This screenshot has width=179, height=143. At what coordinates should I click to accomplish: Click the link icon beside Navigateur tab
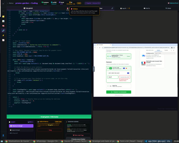[112, 8]
